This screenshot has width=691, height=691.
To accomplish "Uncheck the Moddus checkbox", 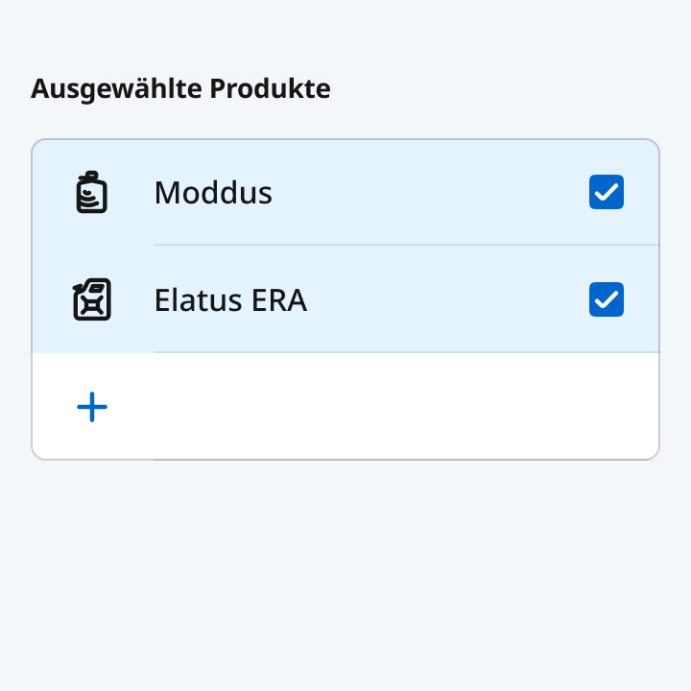I will coord(607,193).
